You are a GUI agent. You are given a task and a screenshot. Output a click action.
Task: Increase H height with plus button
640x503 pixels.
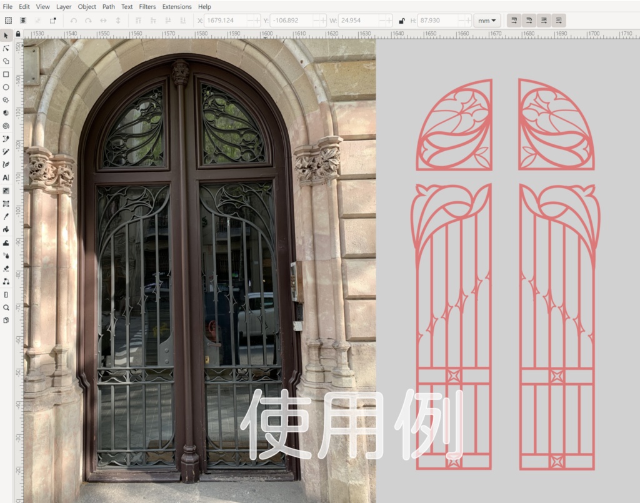tap(468, 21)
